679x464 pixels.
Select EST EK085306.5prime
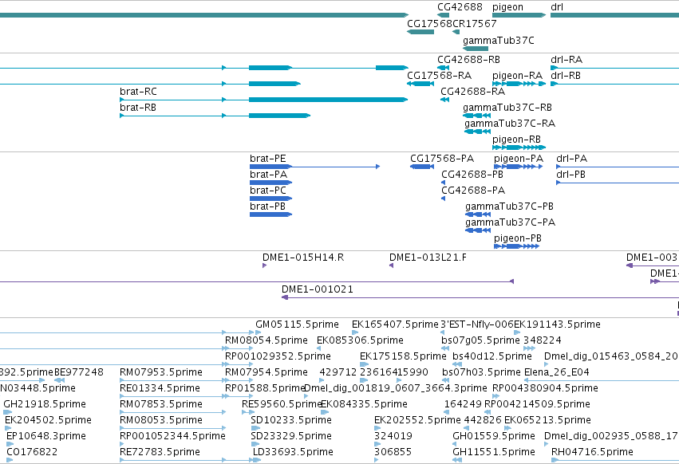(361, 340)
